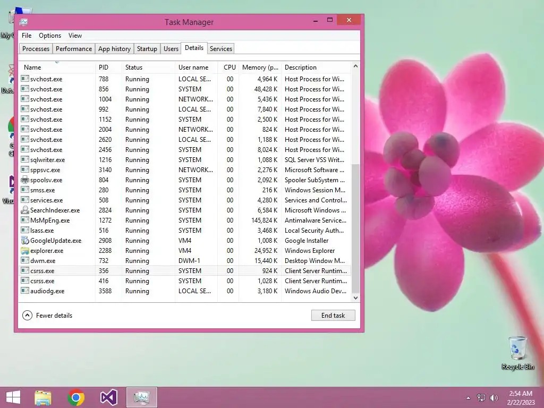
Task: Click the smss.exe process icon
Action: click(24, 190)
